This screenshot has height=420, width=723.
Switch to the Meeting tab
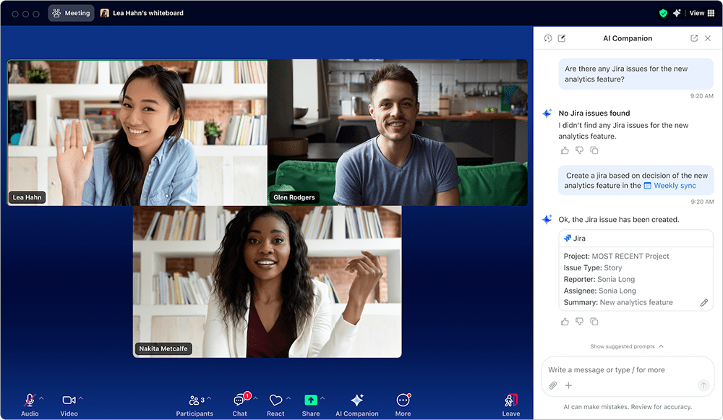click(71, 13)
